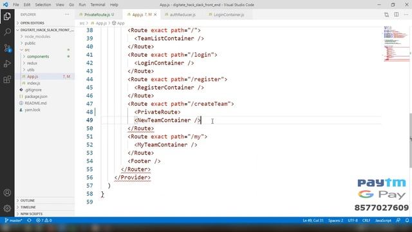The image size is (412, 232).
Task: Open the File menu
Action: tap(15, 5)
